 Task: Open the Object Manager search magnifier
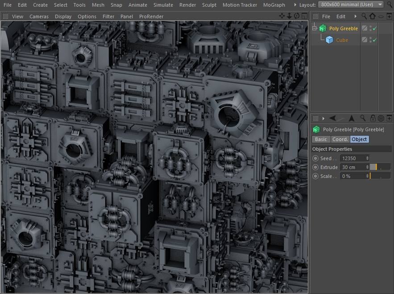364,16
